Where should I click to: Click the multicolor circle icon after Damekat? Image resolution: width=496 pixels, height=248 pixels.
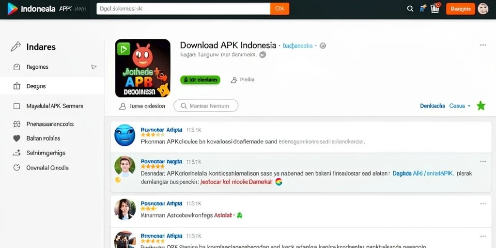279,182
